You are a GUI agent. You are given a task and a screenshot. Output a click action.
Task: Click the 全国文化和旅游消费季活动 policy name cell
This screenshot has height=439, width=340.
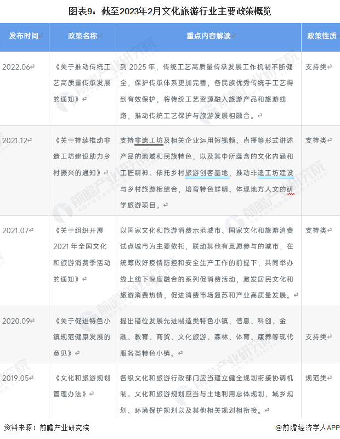click(82, 255)
